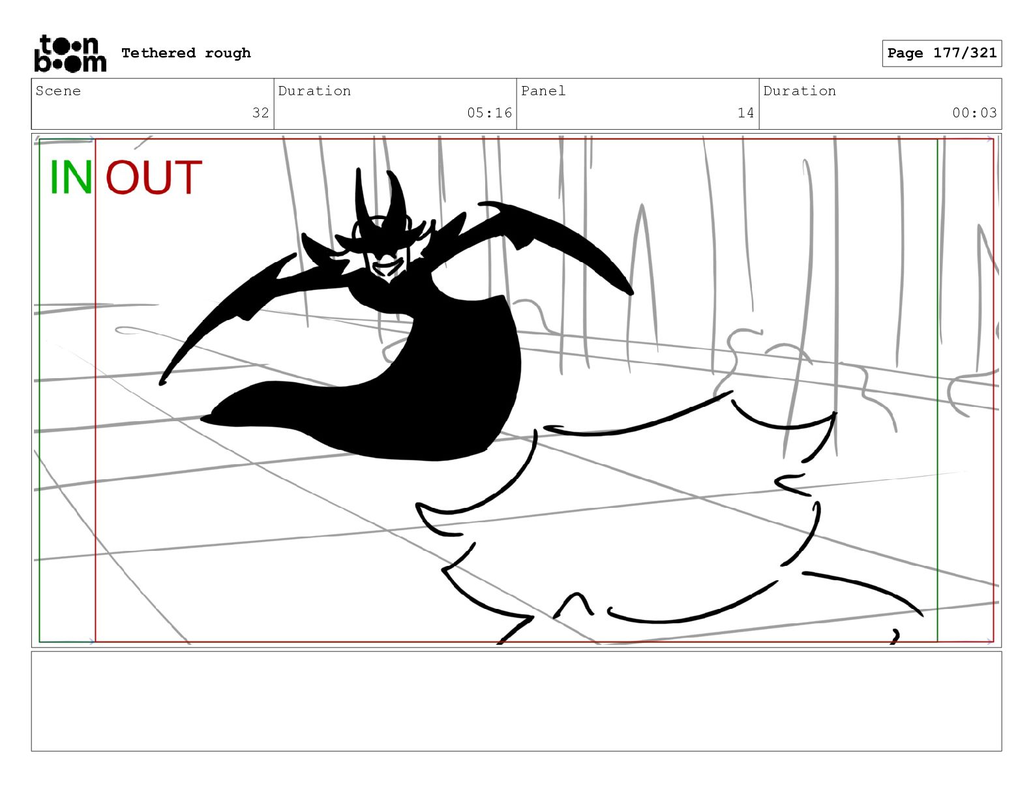Click the panel 'Duration' header label

pos(800,91)
